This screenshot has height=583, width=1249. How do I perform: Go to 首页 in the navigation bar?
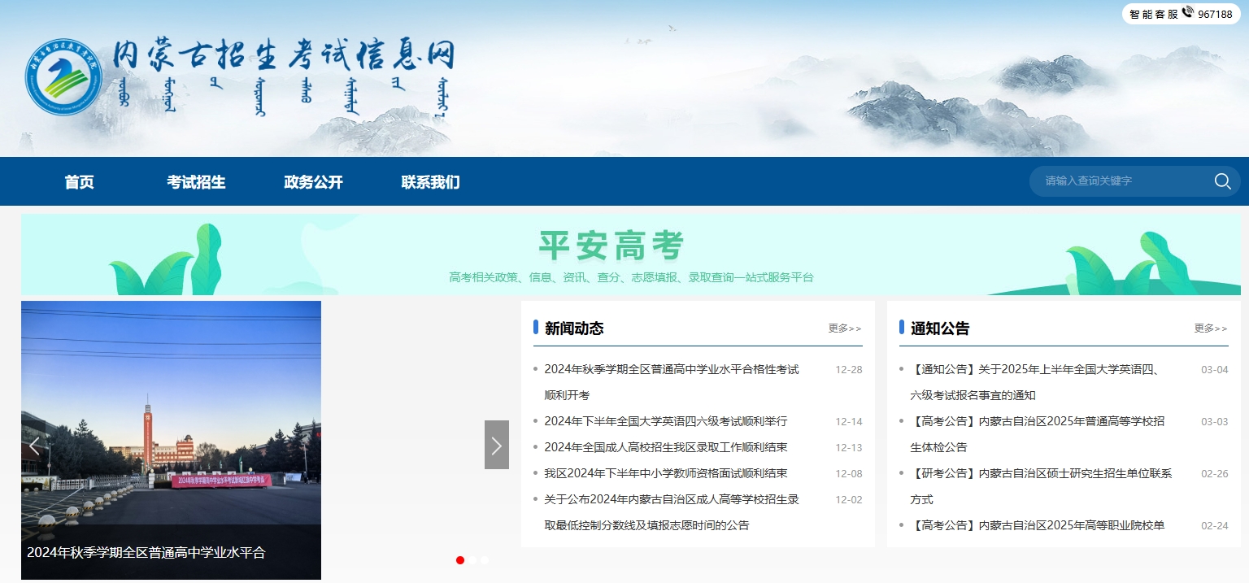click(x=79, y=182)
